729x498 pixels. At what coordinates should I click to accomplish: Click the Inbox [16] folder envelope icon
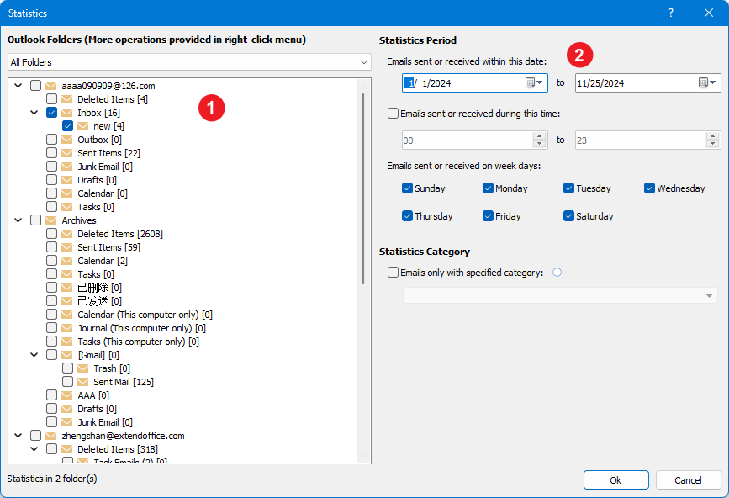67,113
